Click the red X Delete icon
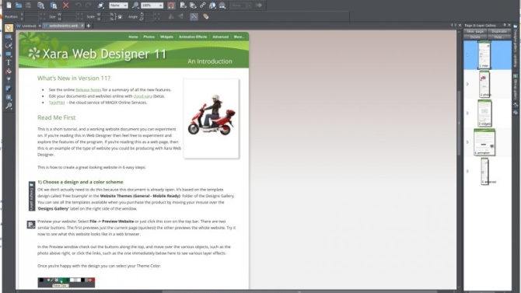521x293 pixels. 66,5
